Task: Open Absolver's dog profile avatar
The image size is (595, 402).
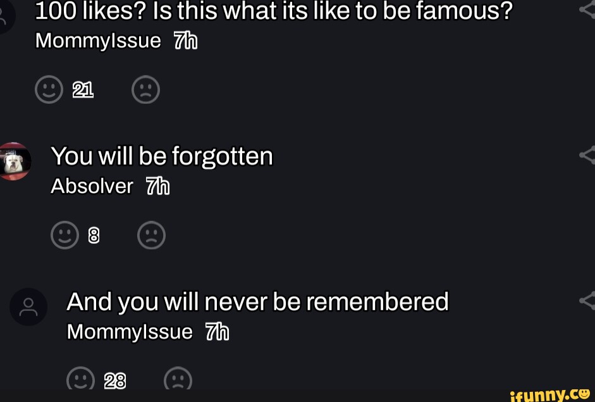Action: coord(13,162)
